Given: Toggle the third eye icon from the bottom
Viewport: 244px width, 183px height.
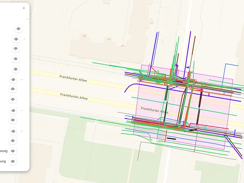Looking at the screenshot, I should pyautogui.click(x=13, y=141).
